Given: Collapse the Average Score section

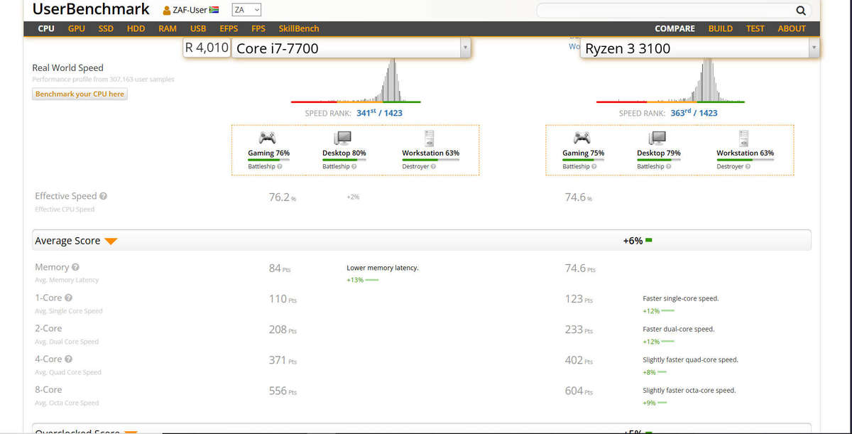Looking at the screenshot, I should [111, 242].
